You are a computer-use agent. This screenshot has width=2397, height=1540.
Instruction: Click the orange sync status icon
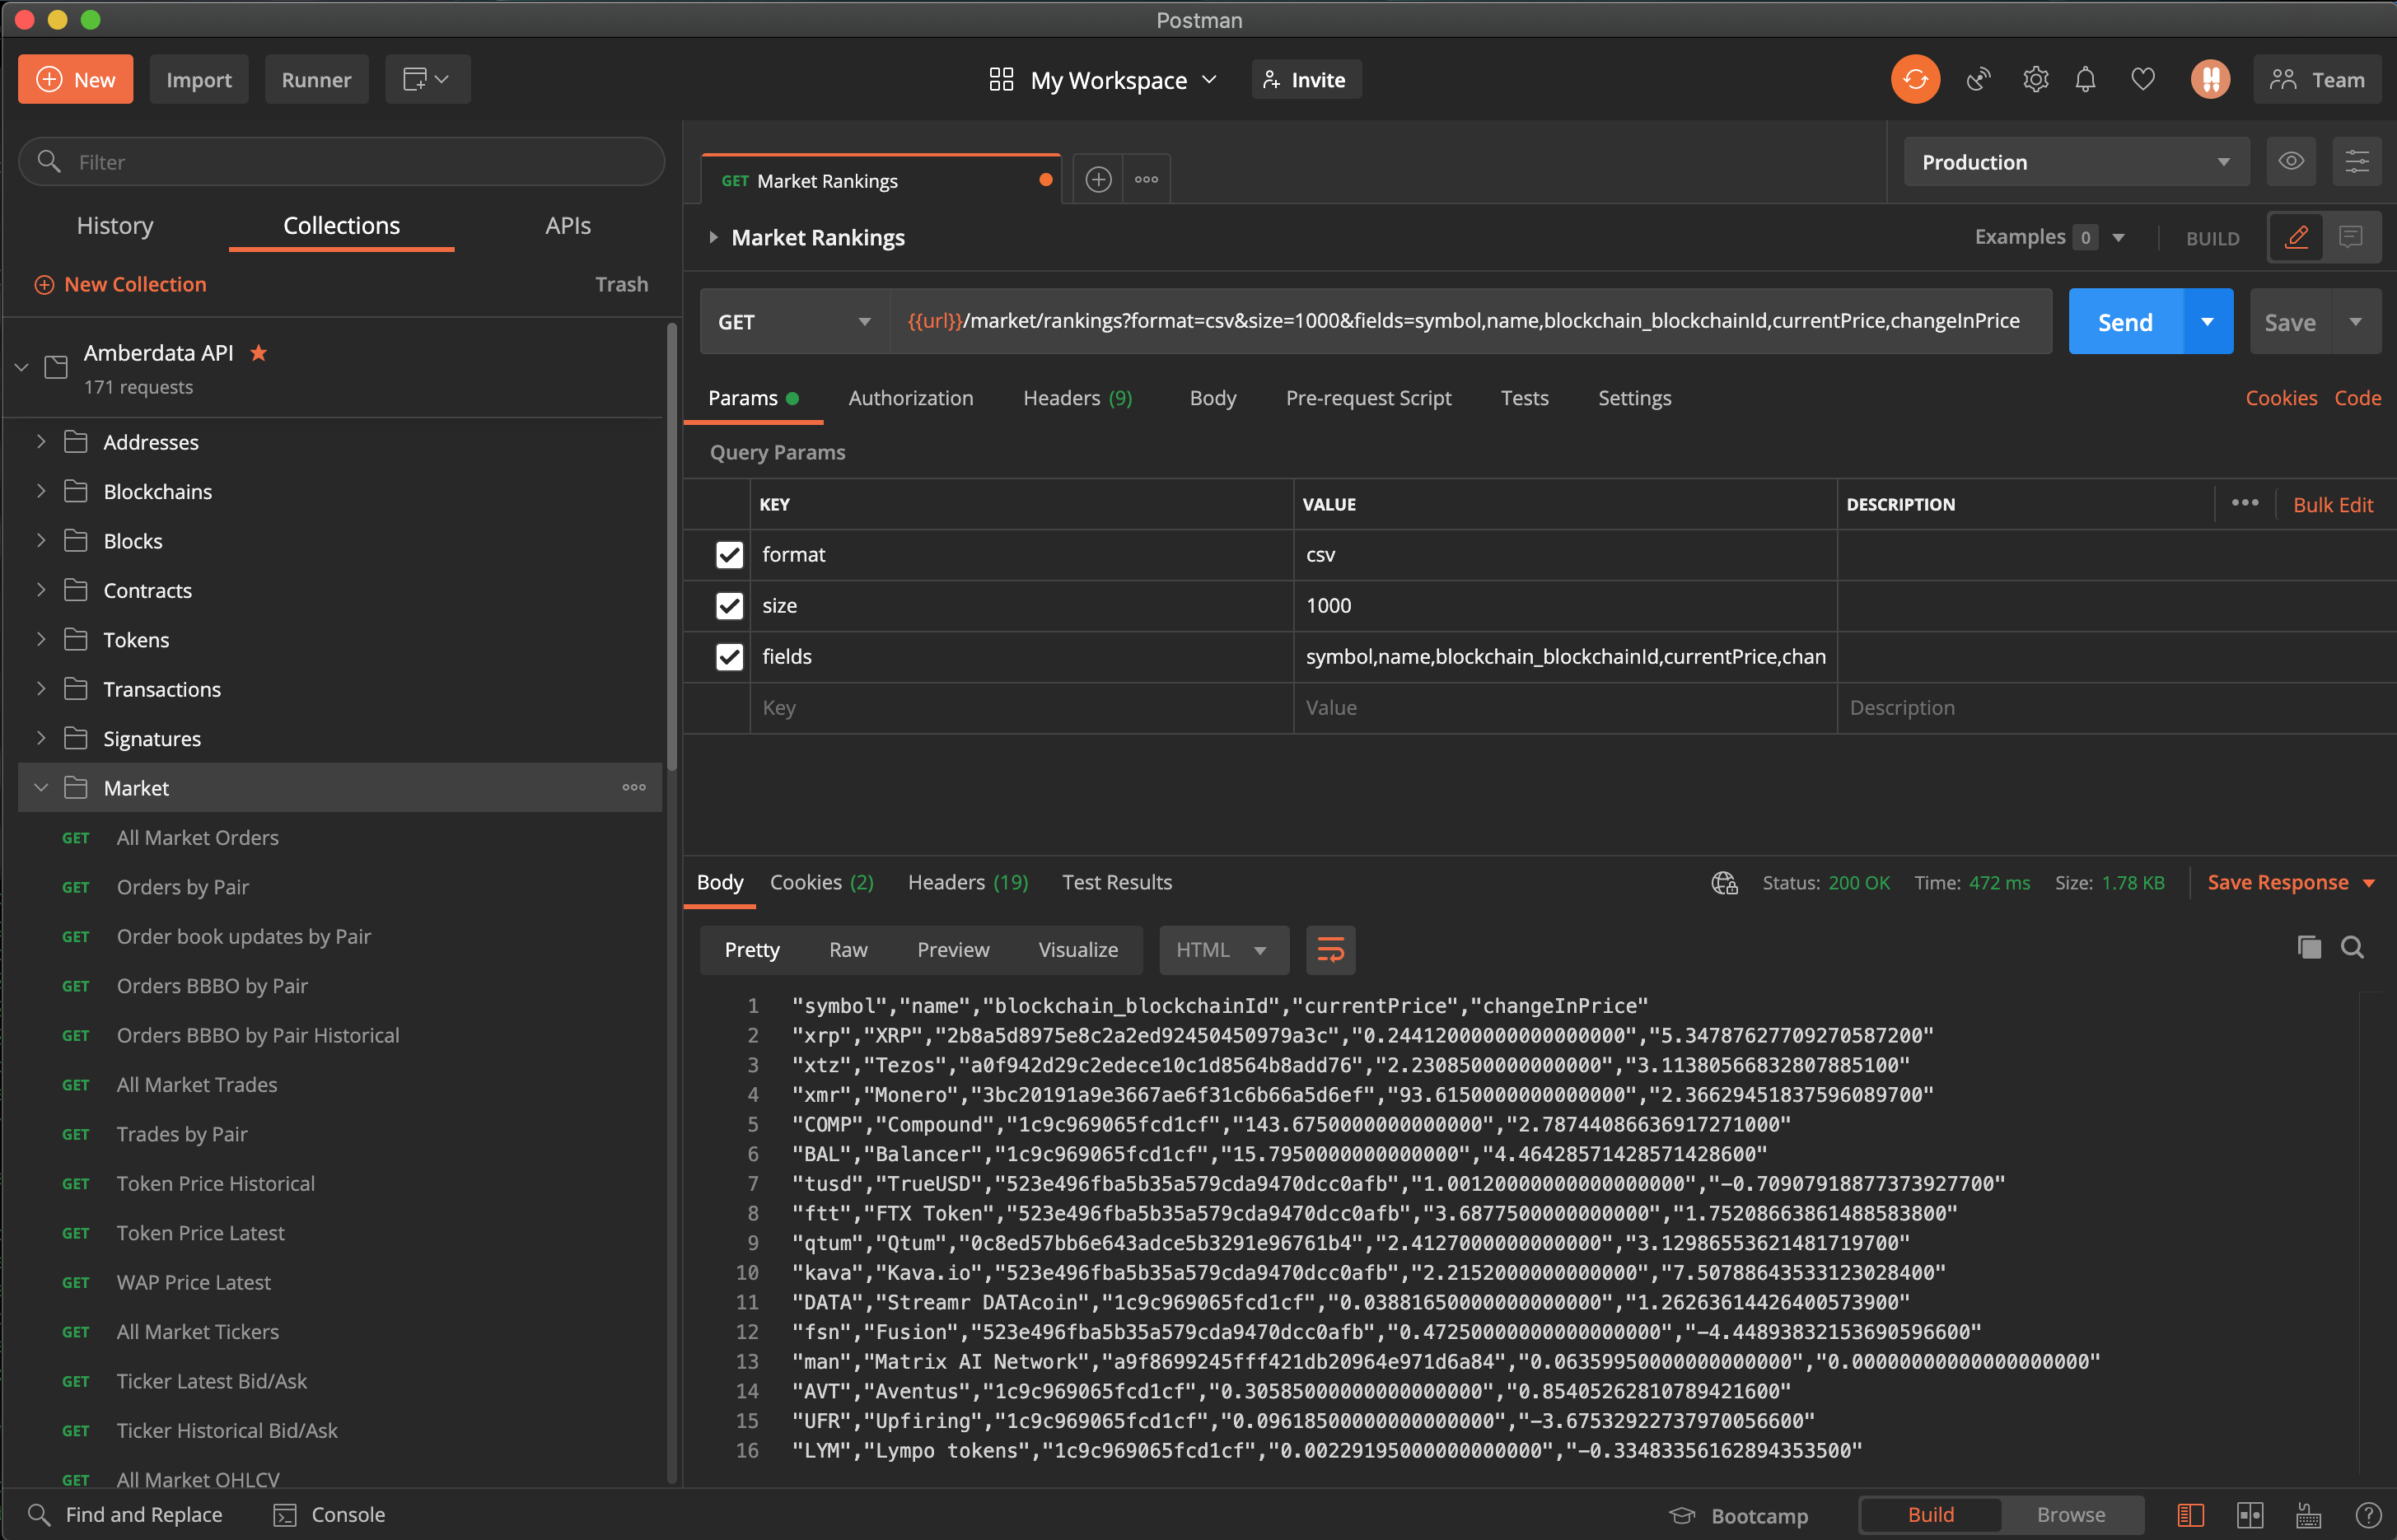tap(1914, 80)
